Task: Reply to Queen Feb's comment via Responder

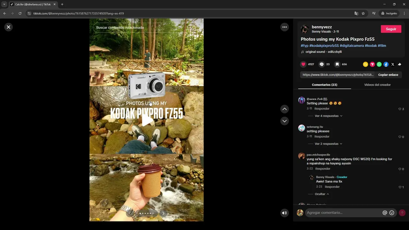Action: tap(322, 109)
